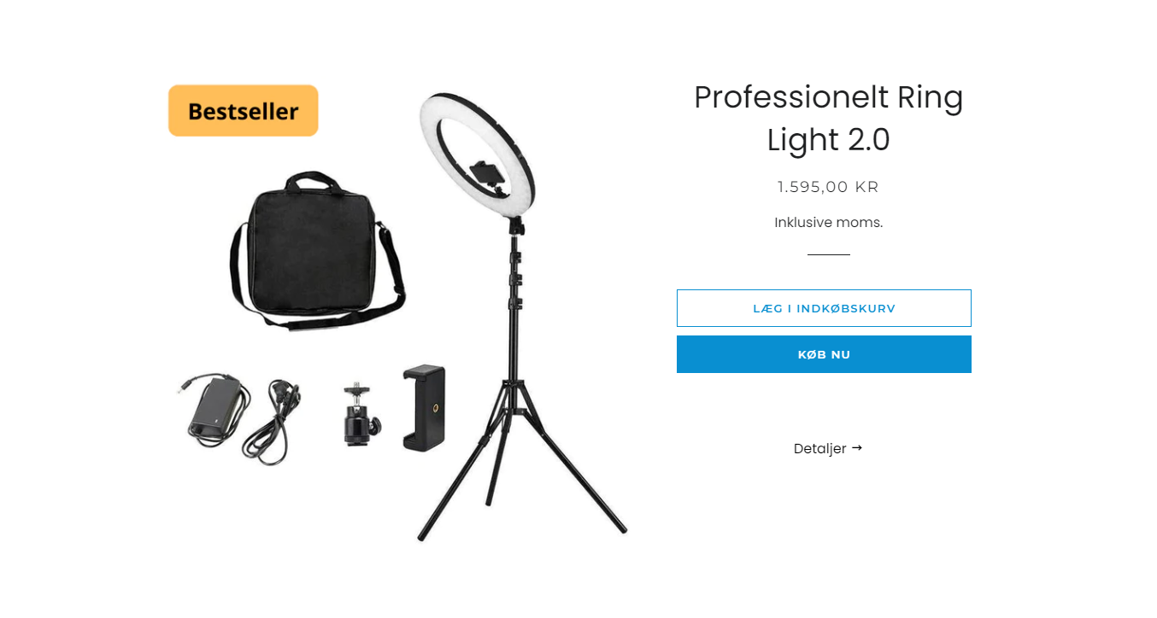
Task: Click the coiled power cable image
Action: click(x=274, y=423)
